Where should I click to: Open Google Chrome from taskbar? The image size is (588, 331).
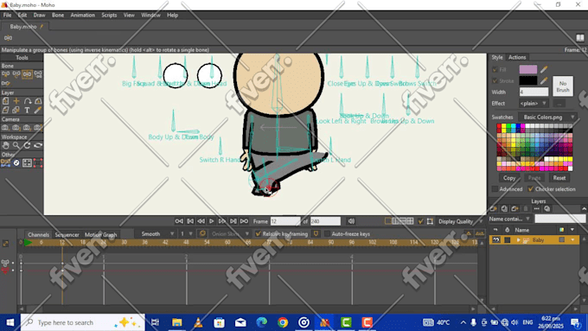coord(283,322)
